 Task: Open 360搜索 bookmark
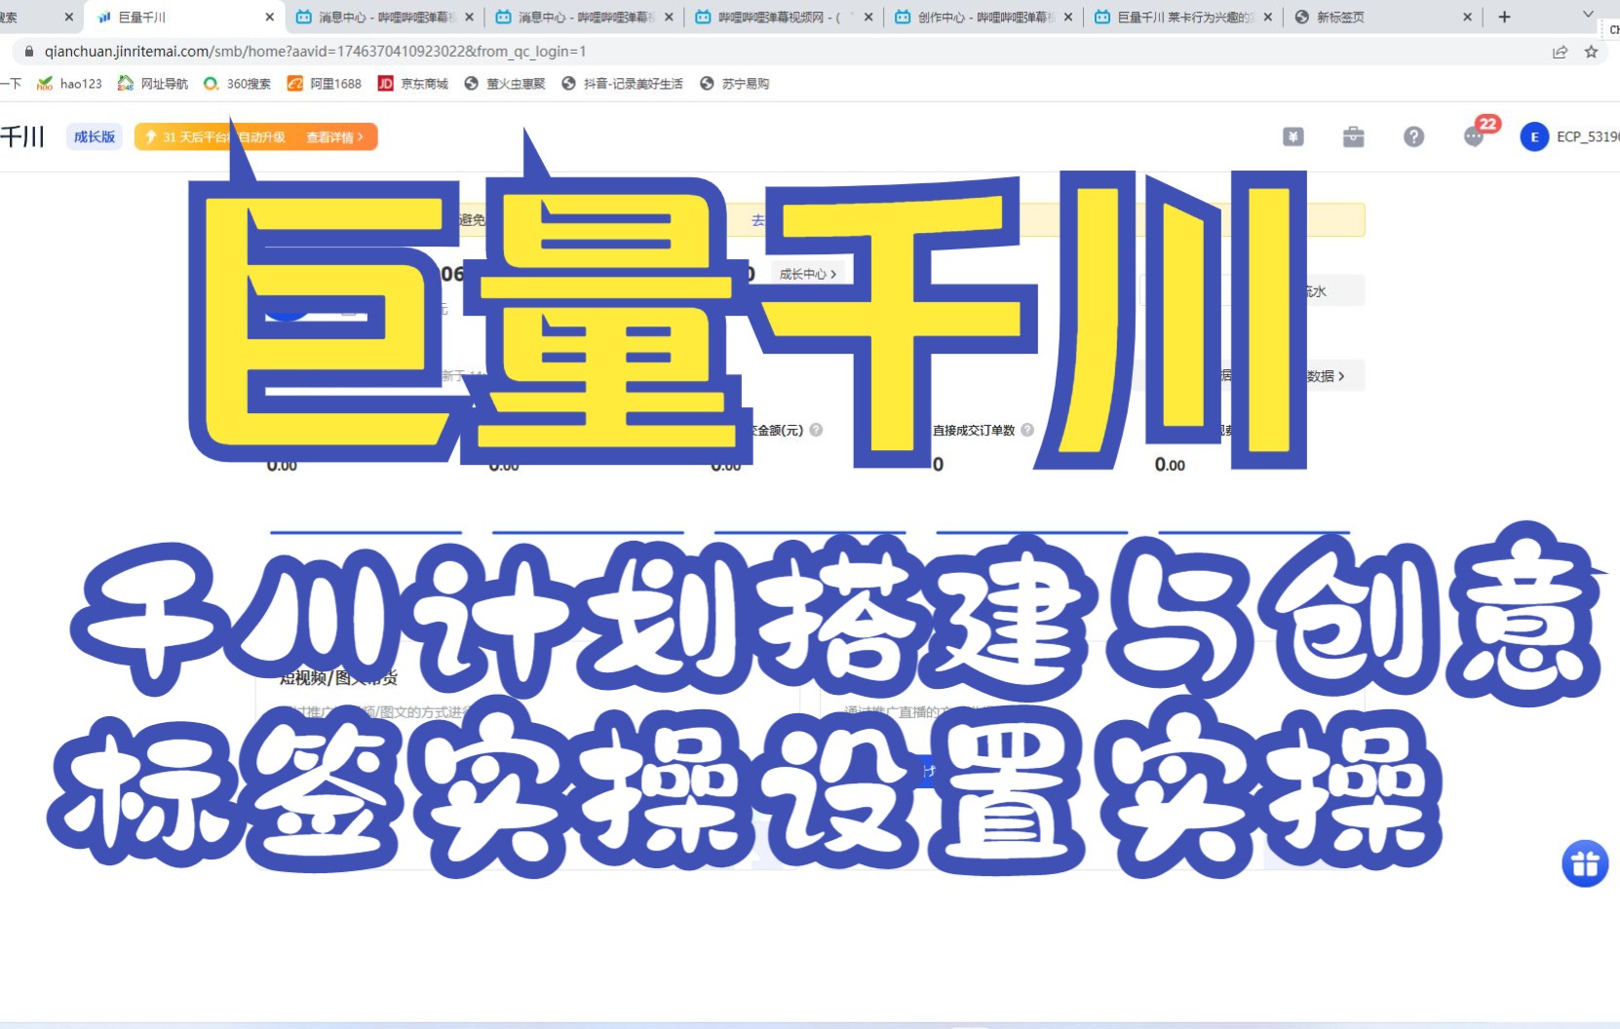237,84
